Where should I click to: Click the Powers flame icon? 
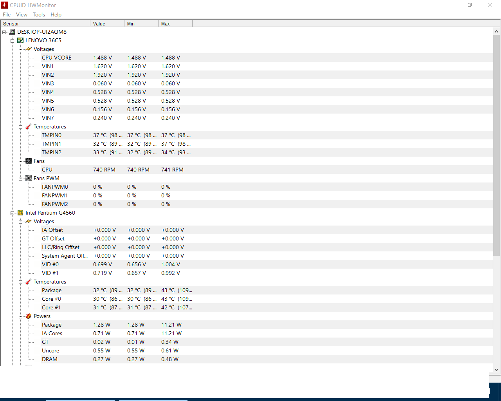(x=29, y=316)
